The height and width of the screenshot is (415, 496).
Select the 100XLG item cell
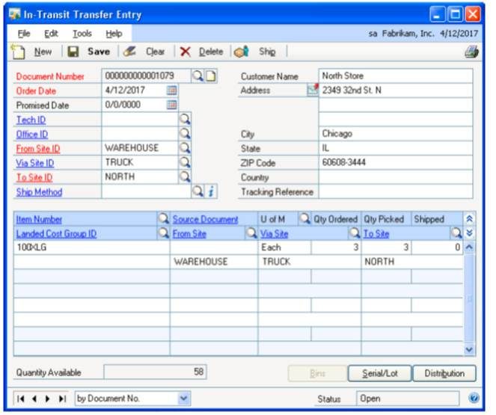click(x=92, y=248)
